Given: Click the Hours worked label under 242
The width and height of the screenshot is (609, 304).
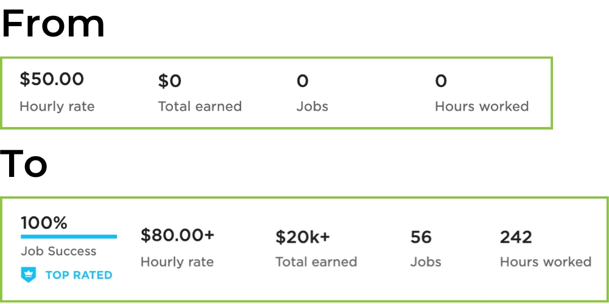Looking at the screenshot, I should [546, 261].
